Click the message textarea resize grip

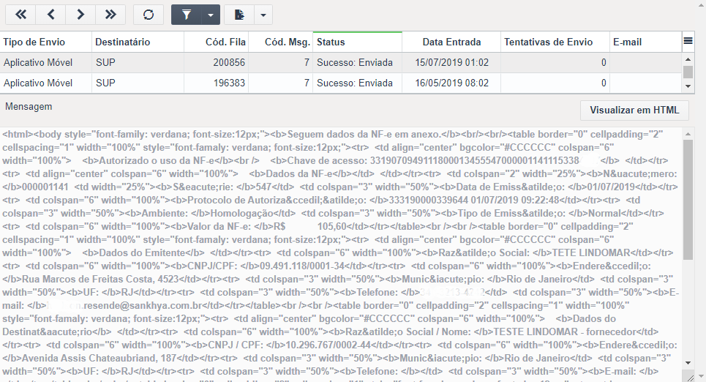(x=689, y=377)
